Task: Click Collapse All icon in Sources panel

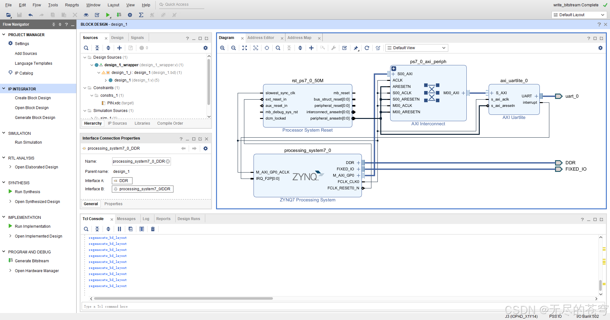Action: click(x=97, y=48)
